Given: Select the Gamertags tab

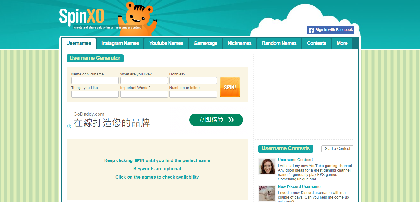Looking at the screenshot, I should pos(205,43).
